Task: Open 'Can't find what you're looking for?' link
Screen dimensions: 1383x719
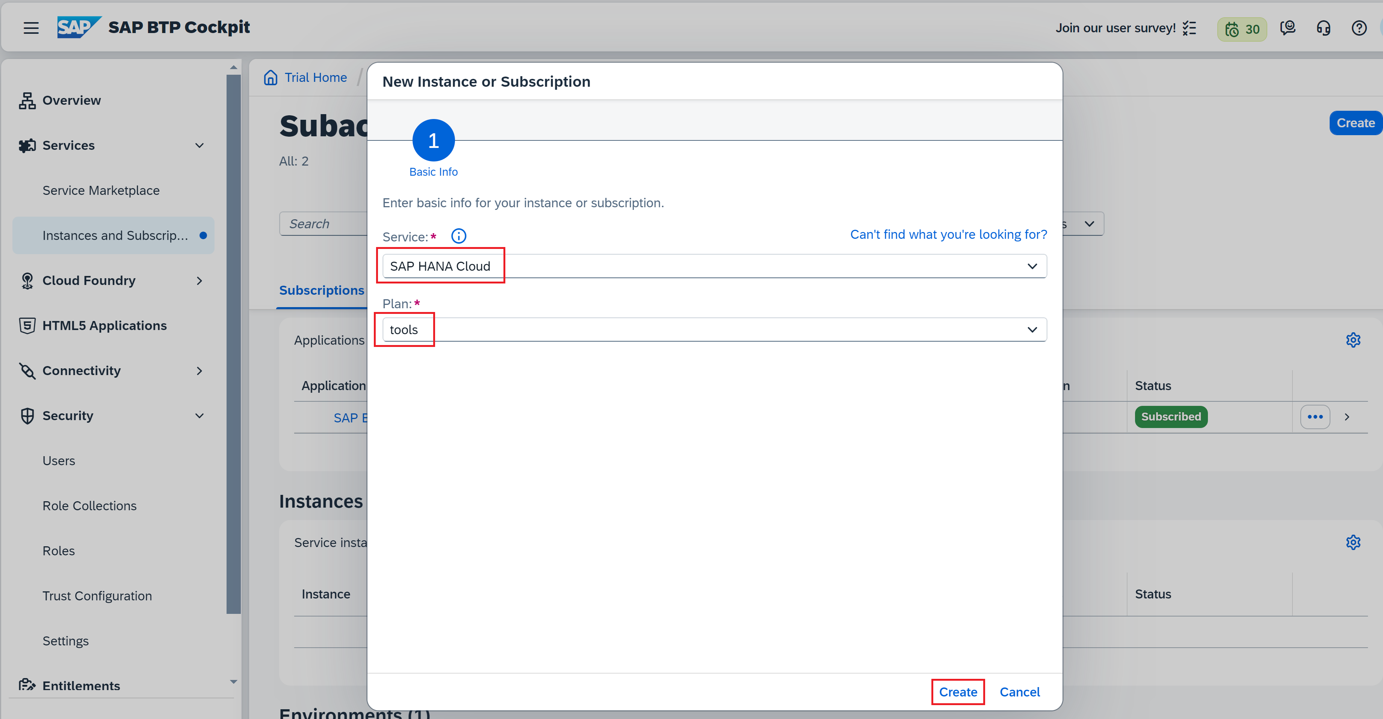Action: click(948, 235)
